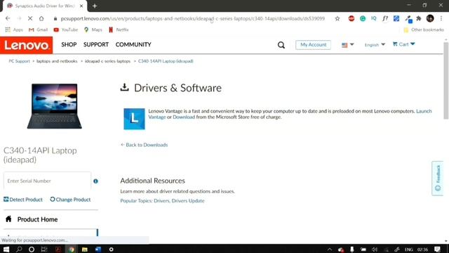
Task: Open the COMMUNITY menu
Action: [x=133, y=44]
